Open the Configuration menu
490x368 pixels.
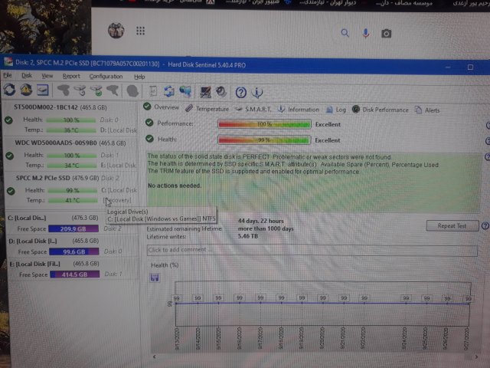pos(106,76)
